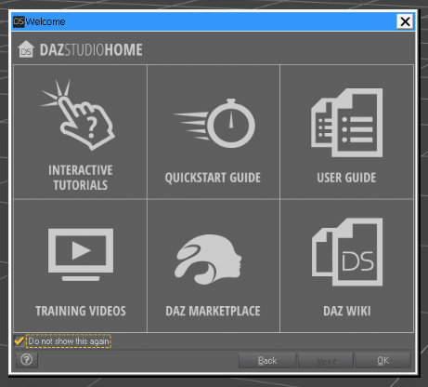The width and height of the screenshot is (428, 387).
Task: Click the "DAZ WIKI" label
Action: coord(347,311)
